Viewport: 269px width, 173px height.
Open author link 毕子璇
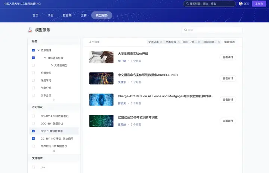pos(122,61)
